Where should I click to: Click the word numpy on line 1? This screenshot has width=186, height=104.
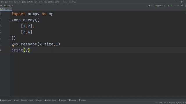(x=33, y=14)
